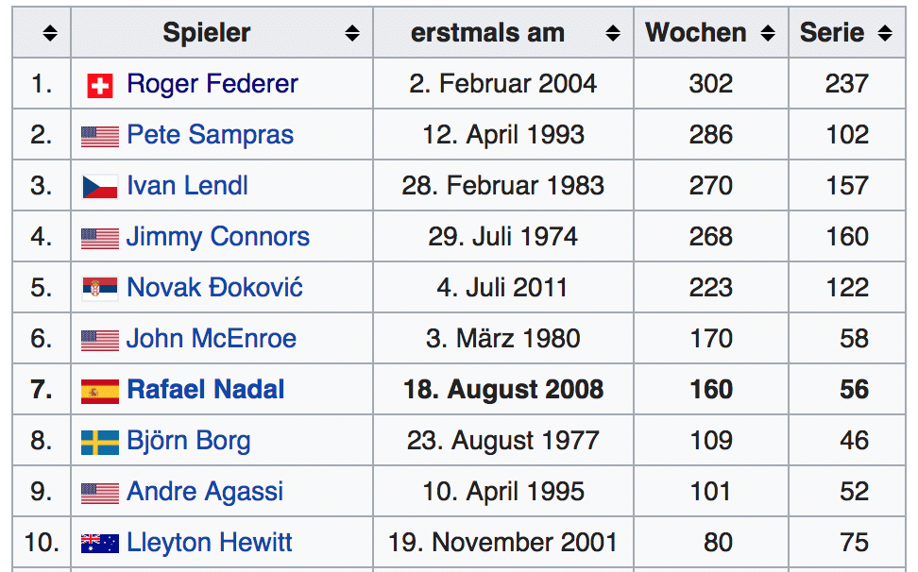Open Lleyton Hewitt's article
The image size is (918, 572).
click(x=209, y=542)
